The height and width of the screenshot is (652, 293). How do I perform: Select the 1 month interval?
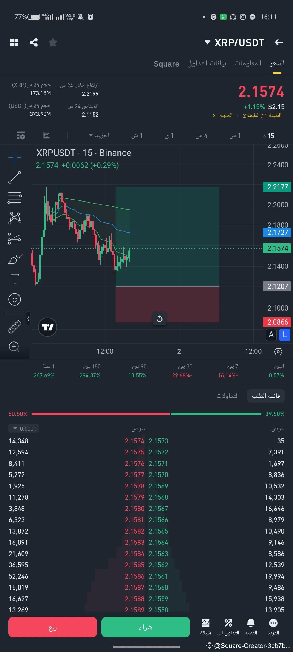click(137, 136)
